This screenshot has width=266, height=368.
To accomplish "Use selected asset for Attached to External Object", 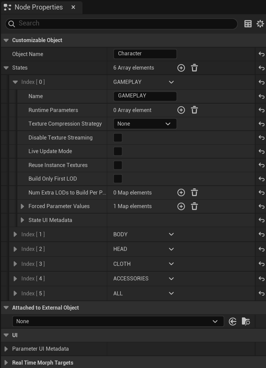I will coord(232,321).
